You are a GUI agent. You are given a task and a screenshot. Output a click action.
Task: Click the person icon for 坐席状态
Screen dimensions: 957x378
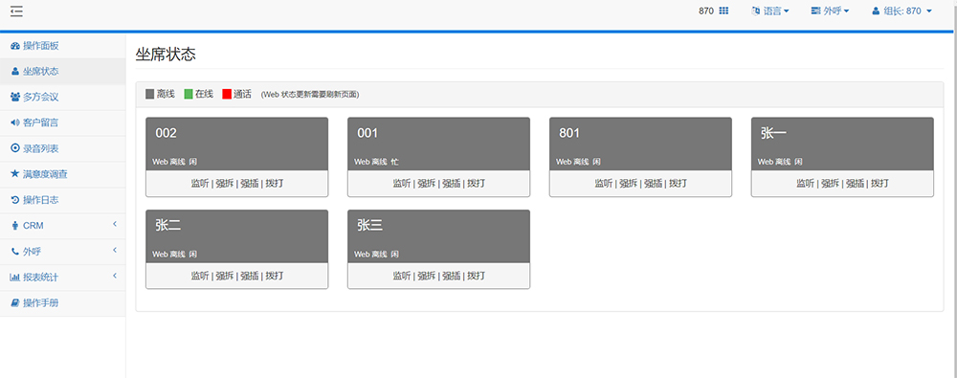click(x=15, y=72)
